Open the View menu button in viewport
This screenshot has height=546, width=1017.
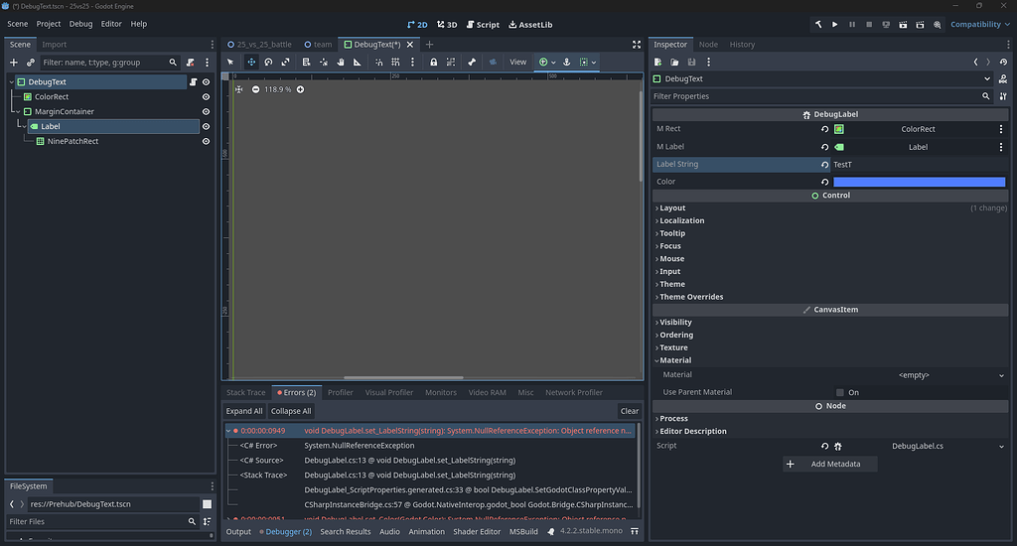tap(517, 63)
